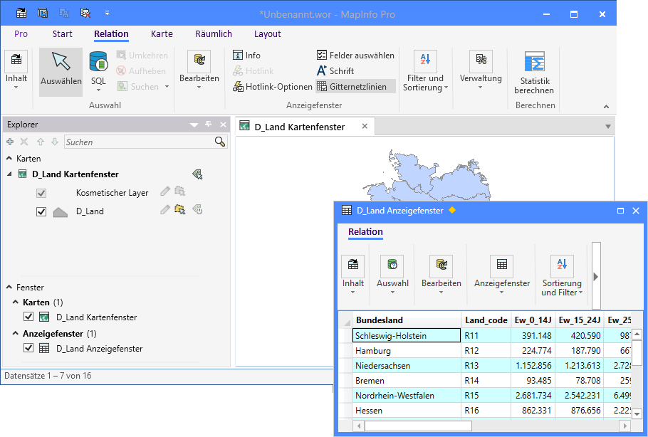
Task: Open the quick access toolbar customize arrow
Action: (107, 14)
